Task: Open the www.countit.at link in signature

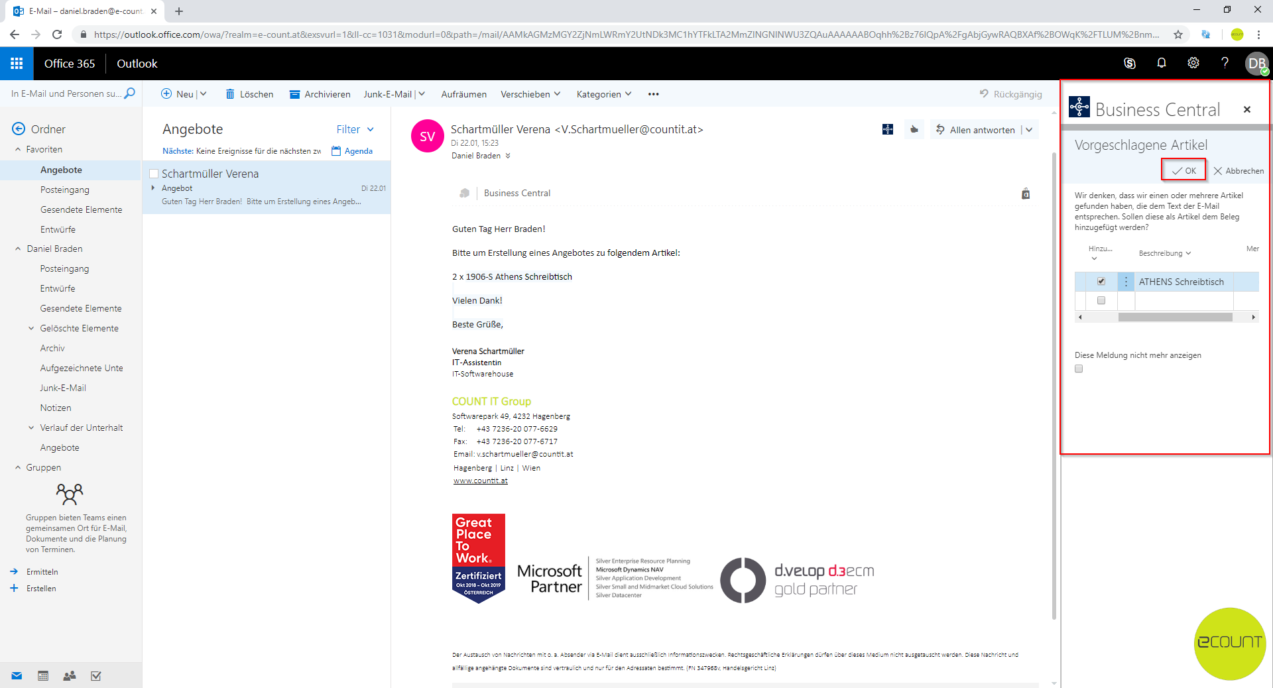Action: tap(481, 481)
